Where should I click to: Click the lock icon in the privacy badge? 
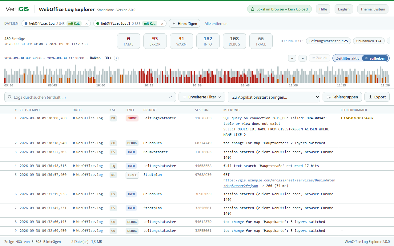tap(252, 9)
